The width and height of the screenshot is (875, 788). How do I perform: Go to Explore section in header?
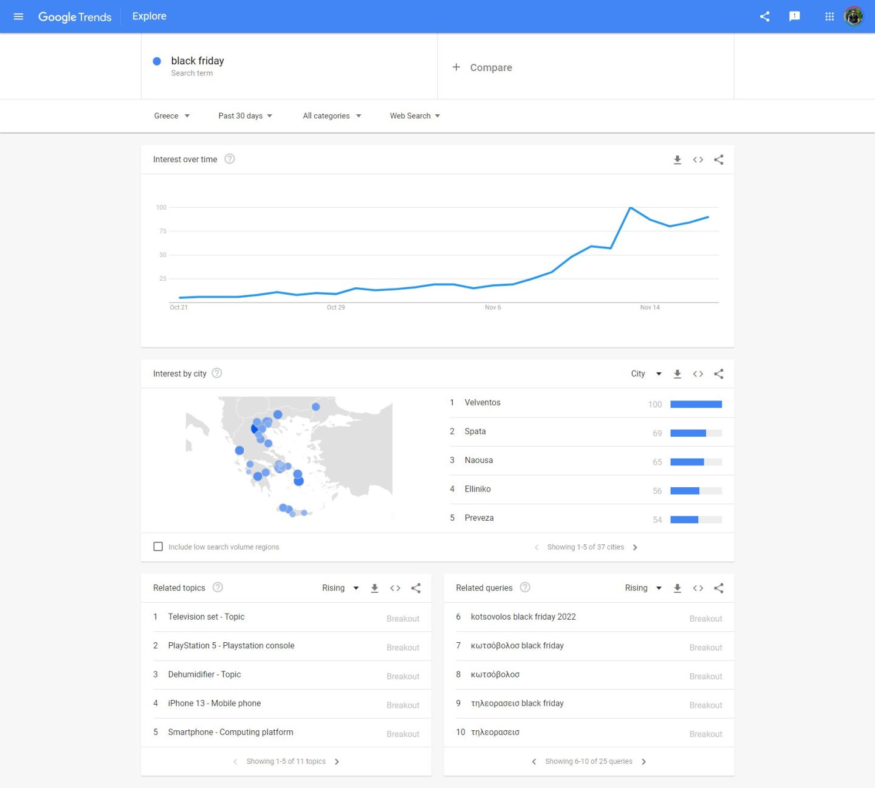[149, 16]
